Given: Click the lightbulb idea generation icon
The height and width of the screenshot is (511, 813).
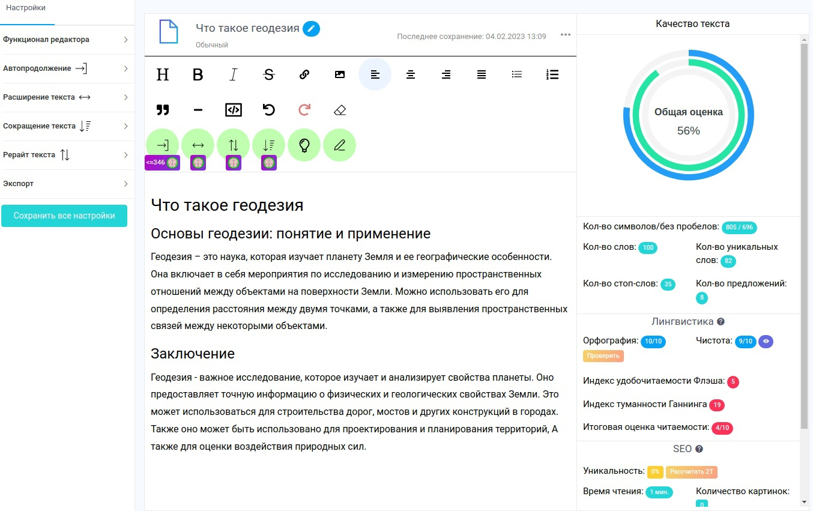Looking at the screenshot, I should pyautogui.click(x=304, y=145).
